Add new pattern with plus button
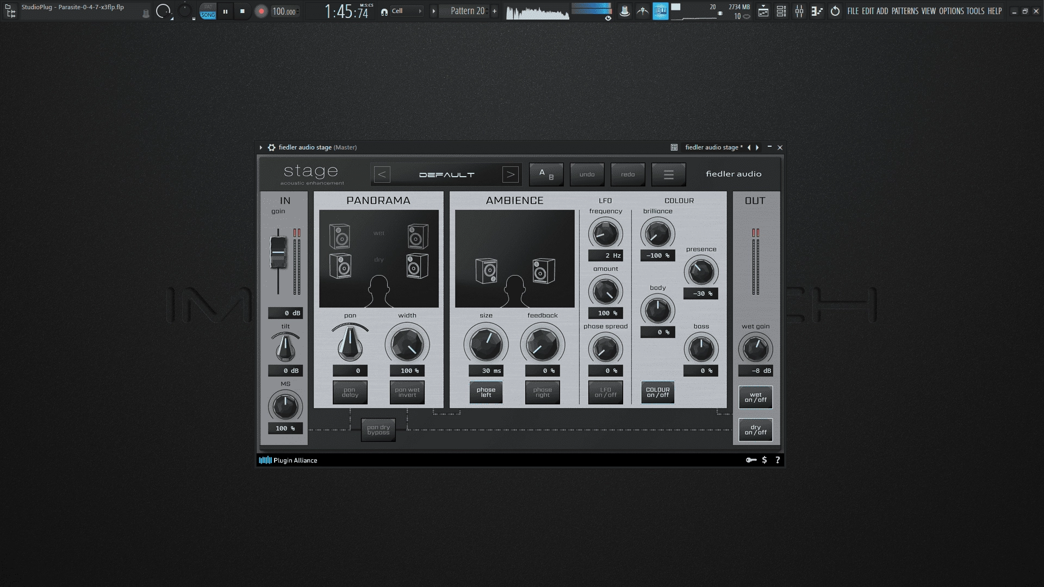The image size is (1044, 587). pos(494,11)
